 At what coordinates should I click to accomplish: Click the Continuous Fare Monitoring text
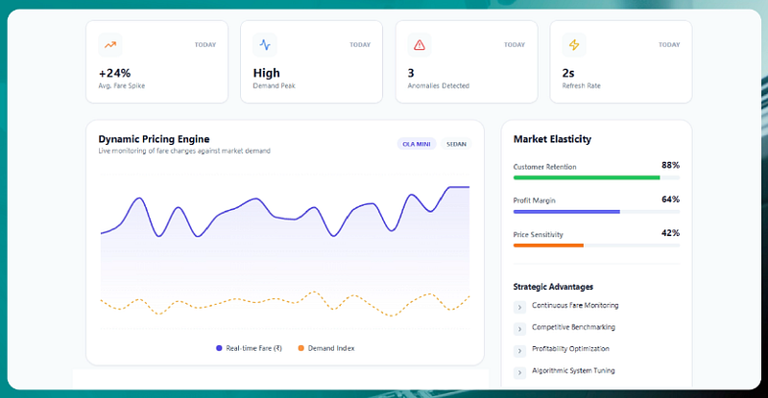point(575,305)
